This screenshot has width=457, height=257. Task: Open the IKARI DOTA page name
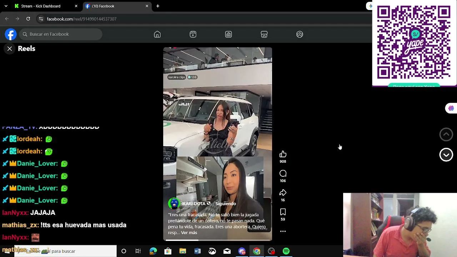coord(193,203)
